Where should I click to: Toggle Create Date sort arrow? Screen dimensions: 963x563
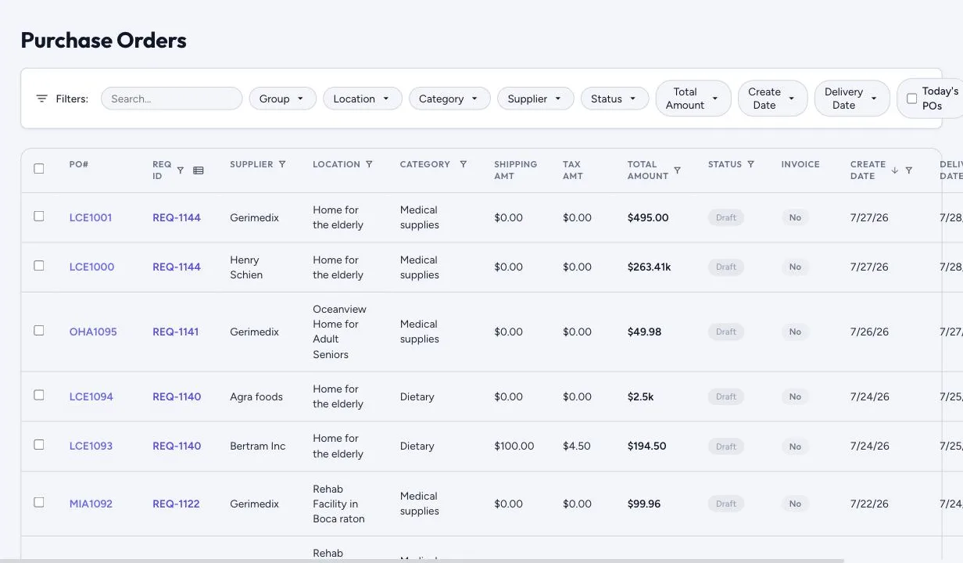point(895,170)
